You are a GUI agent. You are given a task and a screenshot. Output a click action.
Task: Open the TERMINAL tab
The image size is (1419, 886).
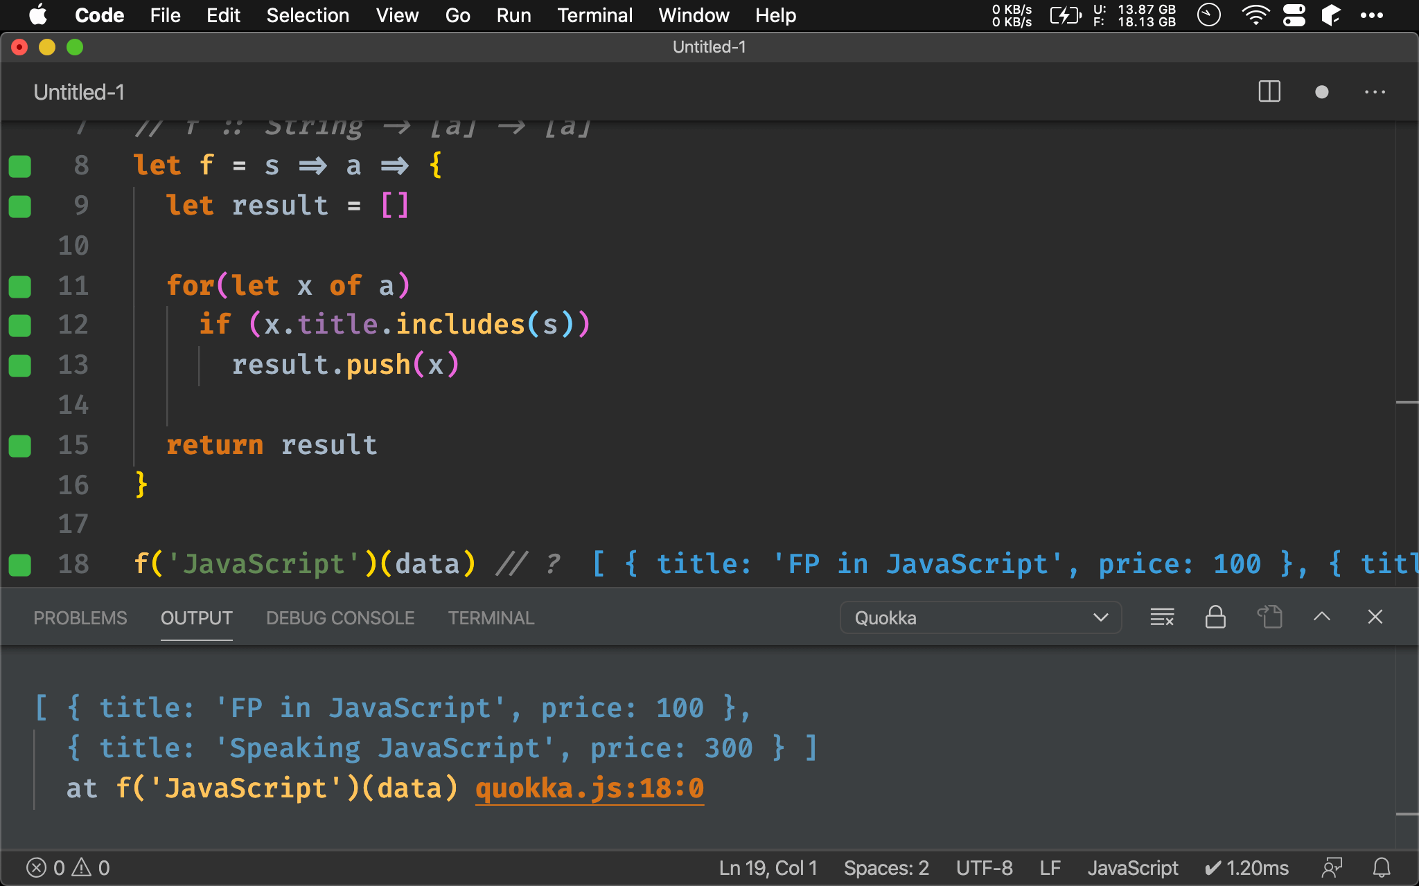point(491,618)
